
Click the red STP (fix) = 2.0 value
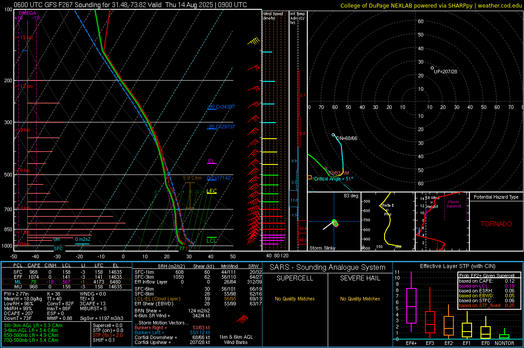(108, 335)
